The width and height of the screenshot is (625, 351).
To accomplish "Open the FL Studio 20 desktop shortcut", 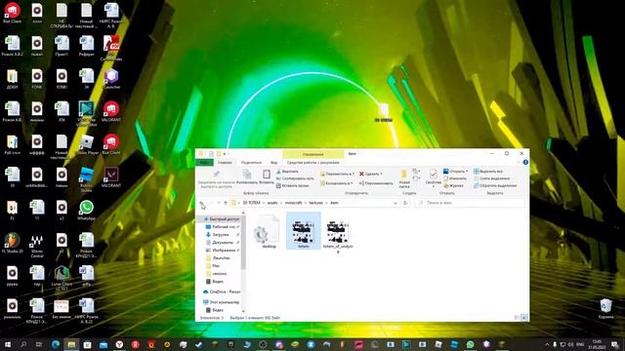I will (x=13, y=243).
